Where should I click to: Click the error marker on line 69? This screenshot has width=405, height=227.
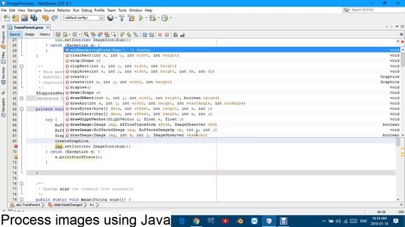pos(16,146)
